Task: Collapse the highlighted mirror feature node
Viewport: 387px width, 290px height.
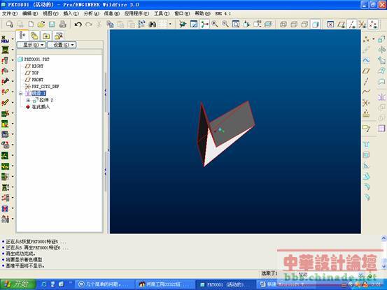Action: [20, 94]
